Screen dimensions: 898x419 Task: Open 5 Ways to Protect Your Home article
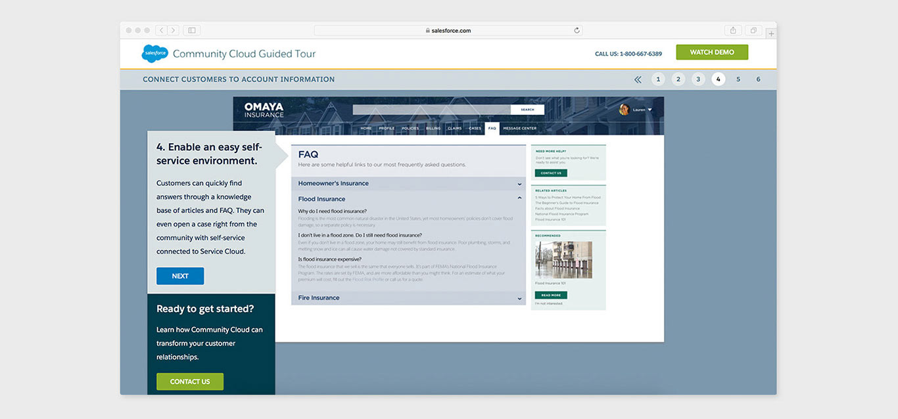pyautogui.click(x=568, y=198)
